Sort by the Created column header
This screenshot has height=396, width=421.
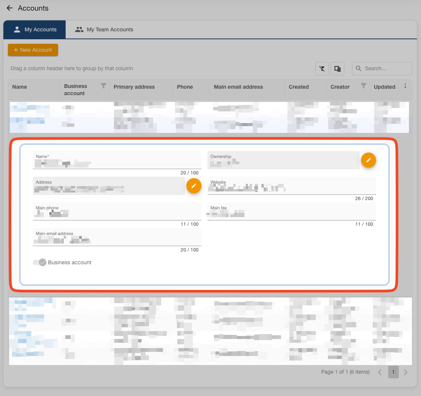(x=299, y=87)
